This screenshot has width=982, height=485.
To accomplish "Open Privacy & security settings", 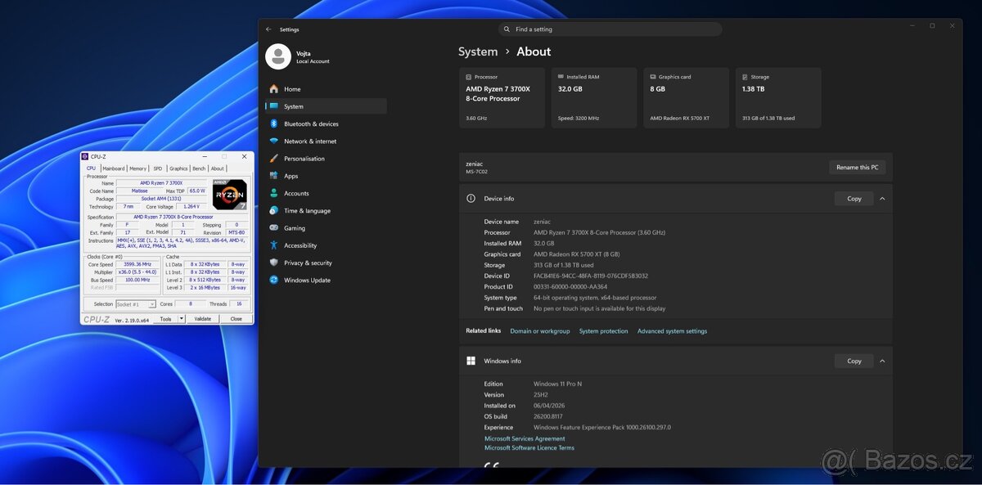I will [326, 263].
